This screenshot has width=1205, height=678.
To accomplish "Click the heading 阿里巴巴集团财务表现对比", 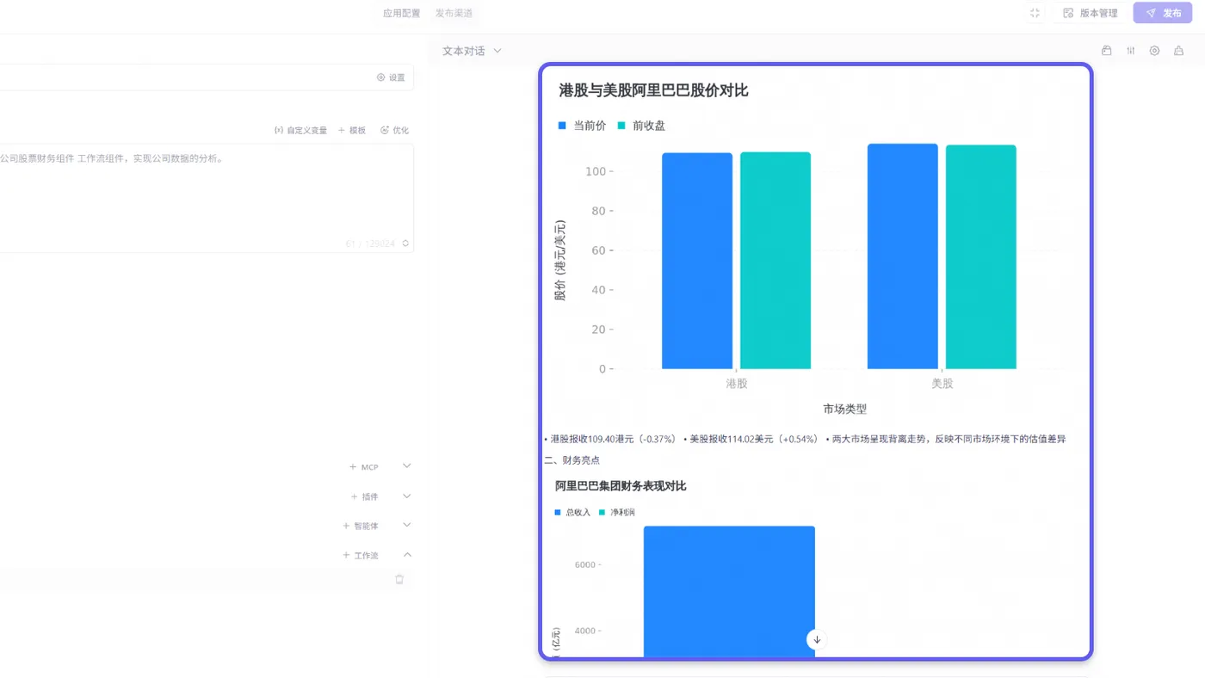I will click(x=621, y=486).
